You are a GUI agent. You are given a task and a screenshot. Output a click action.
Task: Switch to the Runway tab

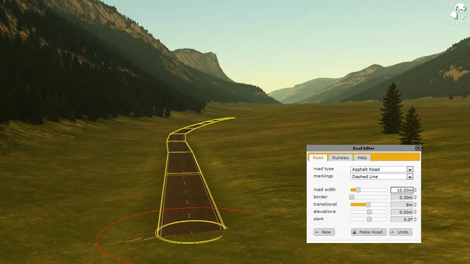pyautogui.click(x=340, y=158)
